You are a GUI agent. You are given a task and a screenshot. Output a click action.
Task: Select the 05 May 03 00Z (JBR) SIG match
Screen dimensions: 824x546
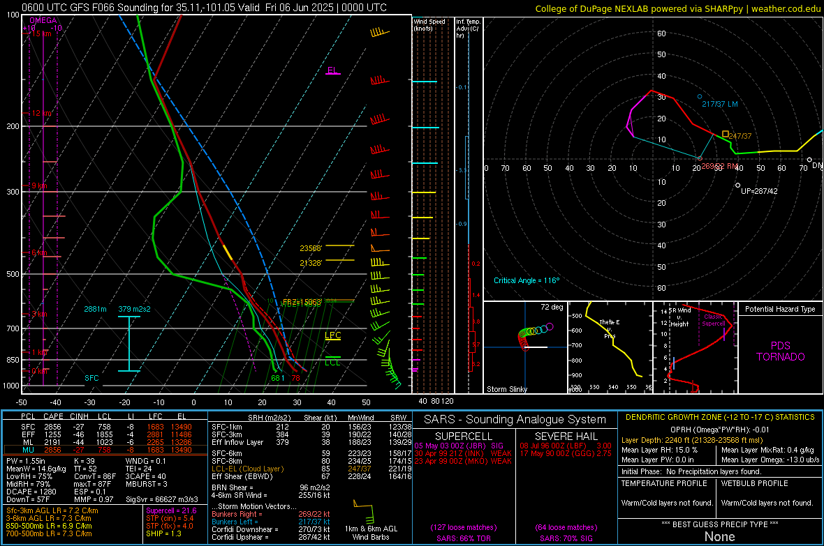(459, 446)
